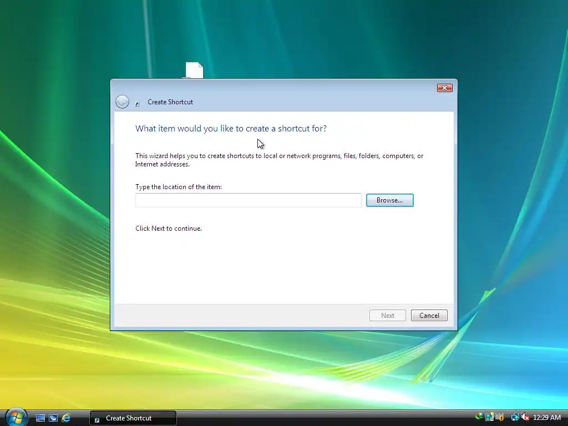Viewport: 568px width, 426px height.
Task: Click the 'Click Next to continue.' text
Action: (x=169, y=229)
